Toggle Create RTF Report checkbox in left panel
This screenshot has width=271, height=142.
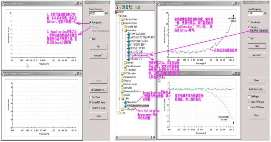(x=90, y=108)
